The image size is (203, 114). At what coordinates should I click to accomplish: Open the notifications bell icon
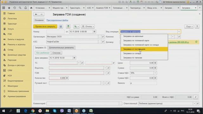point(26,8)
